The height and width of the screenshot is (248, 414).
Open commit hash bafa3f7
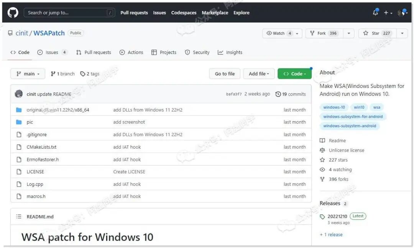pos(234,94)
